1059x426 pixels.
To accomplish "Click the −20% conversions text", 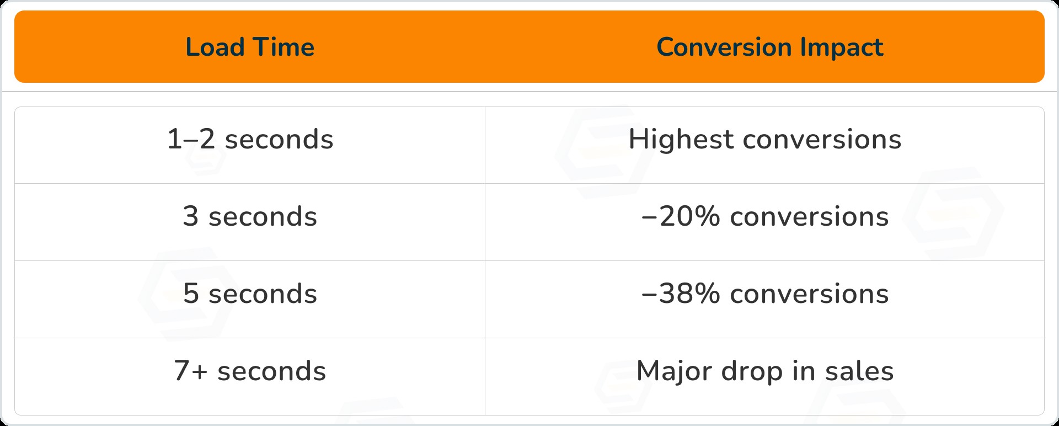I will coord(764,216).
